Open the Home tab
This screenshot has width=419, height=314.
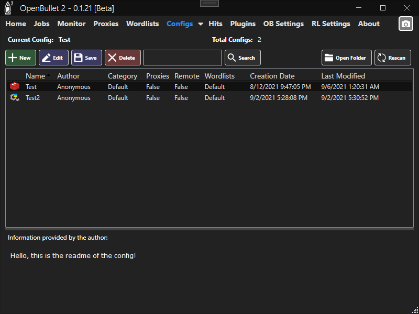pyautogui.click(x=16, y=24)
